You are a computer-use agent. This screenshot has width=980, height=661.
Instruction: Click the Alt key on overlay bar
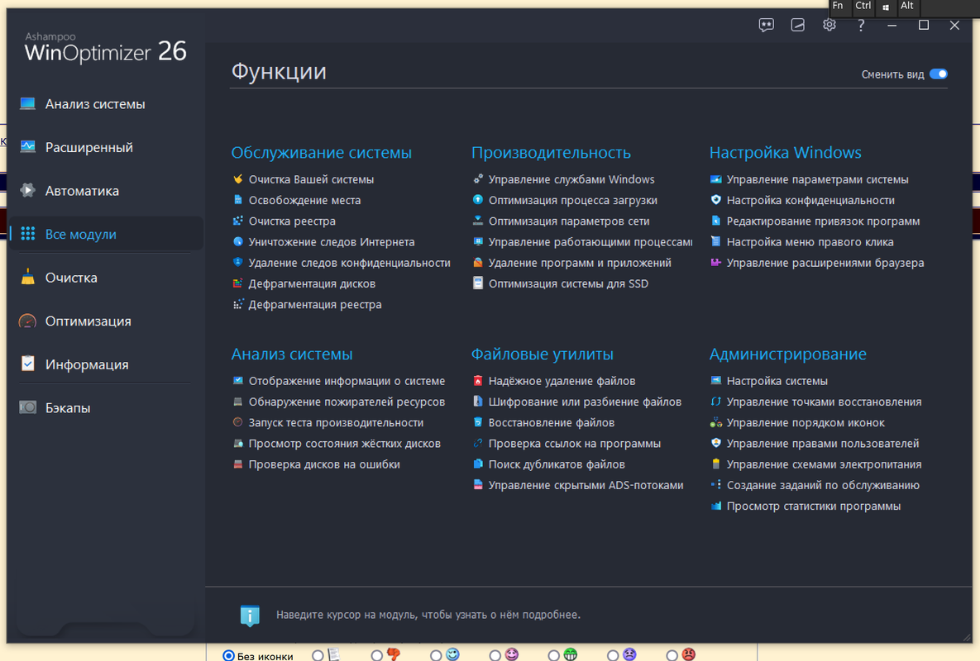tap(907, 7)
